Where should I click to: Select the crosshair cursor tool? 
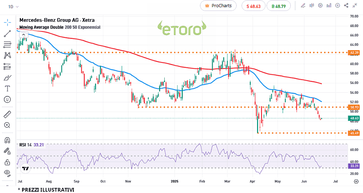[x=8, y=22]
